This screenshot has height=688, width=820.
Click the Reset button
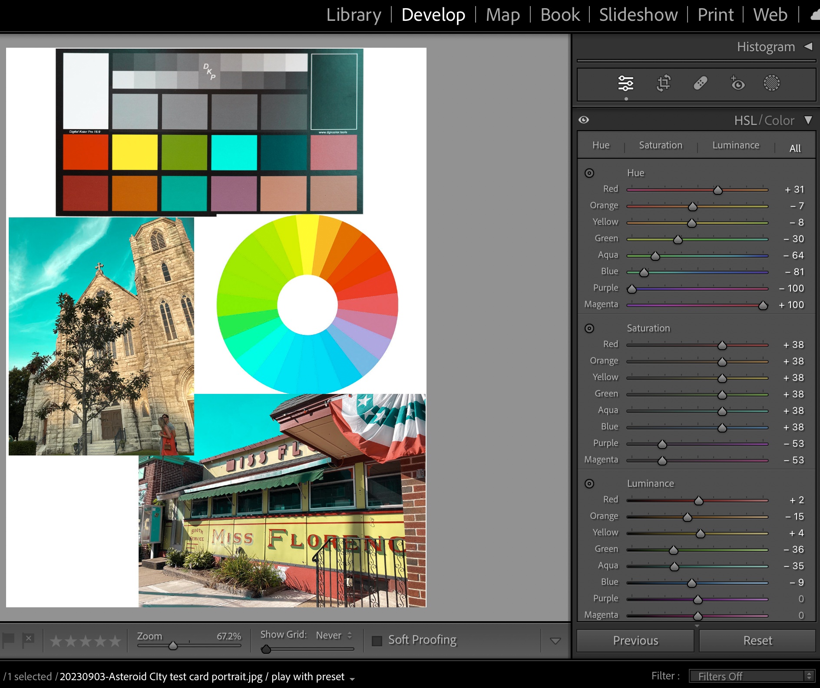point(757,641)
